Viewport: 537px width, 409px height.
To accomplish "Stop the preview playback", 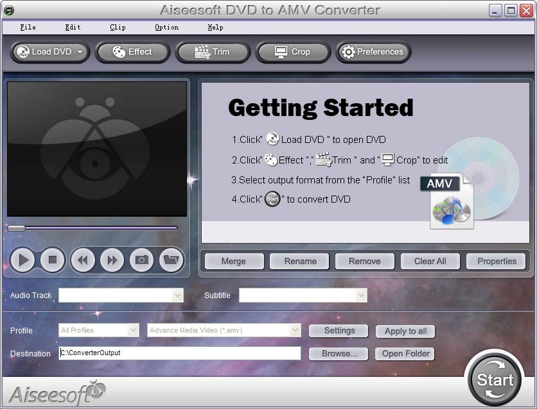I will point(53,260).
